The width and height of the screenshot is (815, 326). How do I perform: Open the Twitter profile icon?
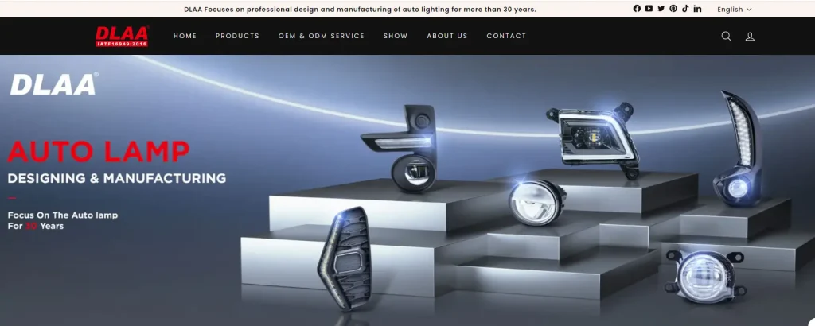pyautogui.click(x=661, y=8)
